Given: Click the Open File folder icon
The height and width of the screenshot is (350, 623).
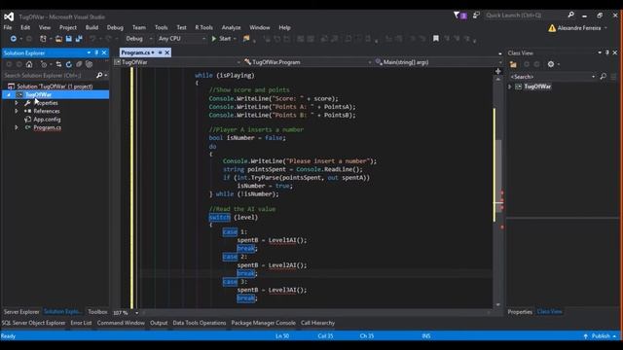Looking at the screenshot, I should 58,39.
